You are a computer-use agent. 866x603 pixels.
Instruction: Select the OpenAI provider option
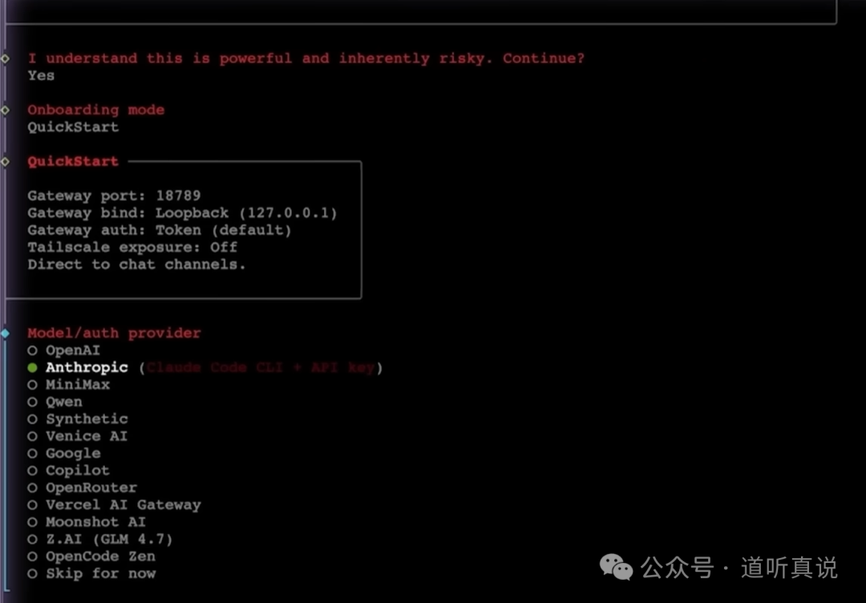[64, 350]
